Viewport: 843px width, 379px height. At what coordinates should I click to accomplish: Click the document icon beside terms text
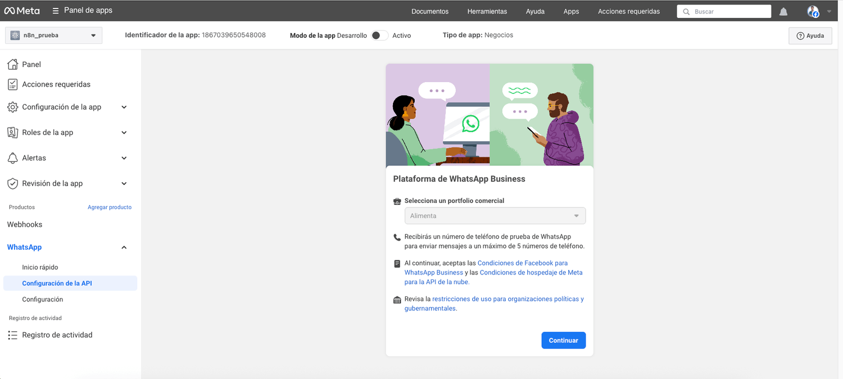(397, 263)
